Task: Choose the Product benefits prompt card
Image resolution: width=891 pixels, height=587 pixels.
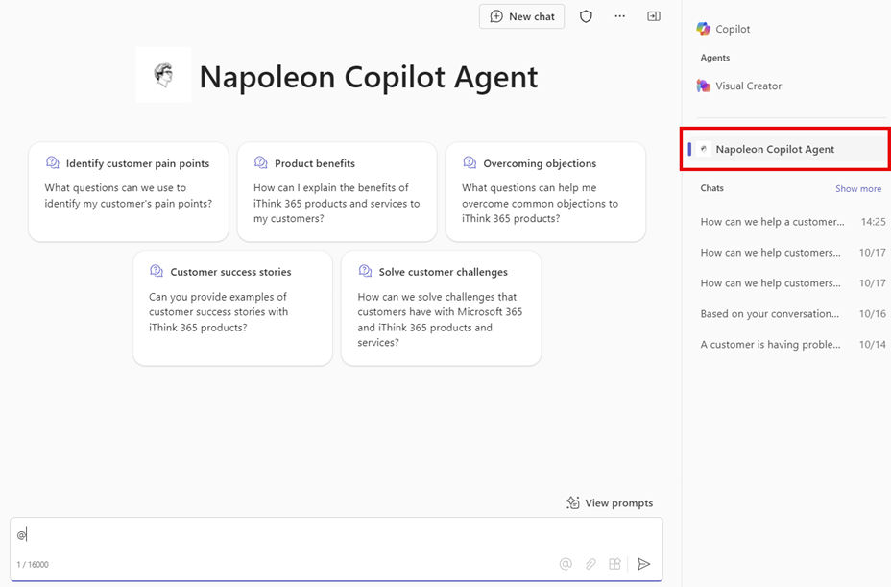Action: [x=337, y=192]
